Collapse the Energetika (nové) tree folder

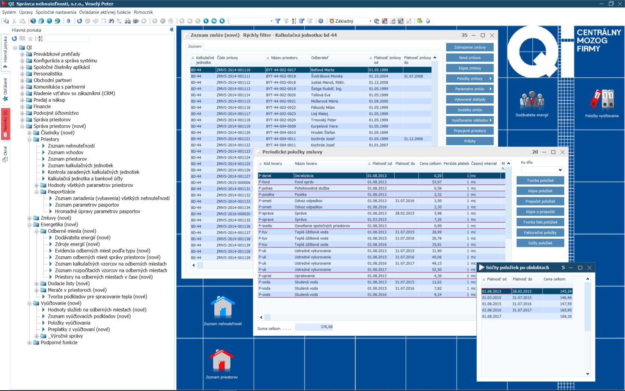29,225
